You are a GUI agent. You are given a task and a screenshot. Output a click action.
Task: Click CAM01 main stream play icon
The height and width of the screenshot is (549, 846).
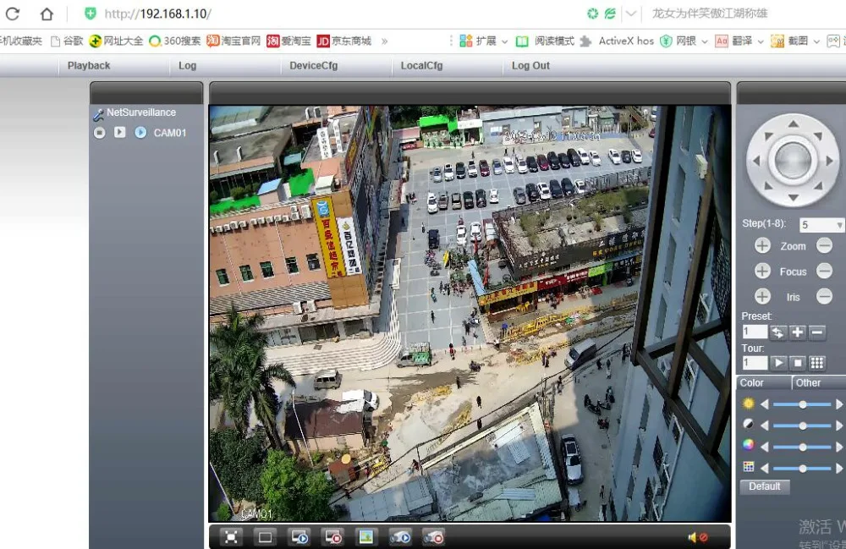[120, 132]
